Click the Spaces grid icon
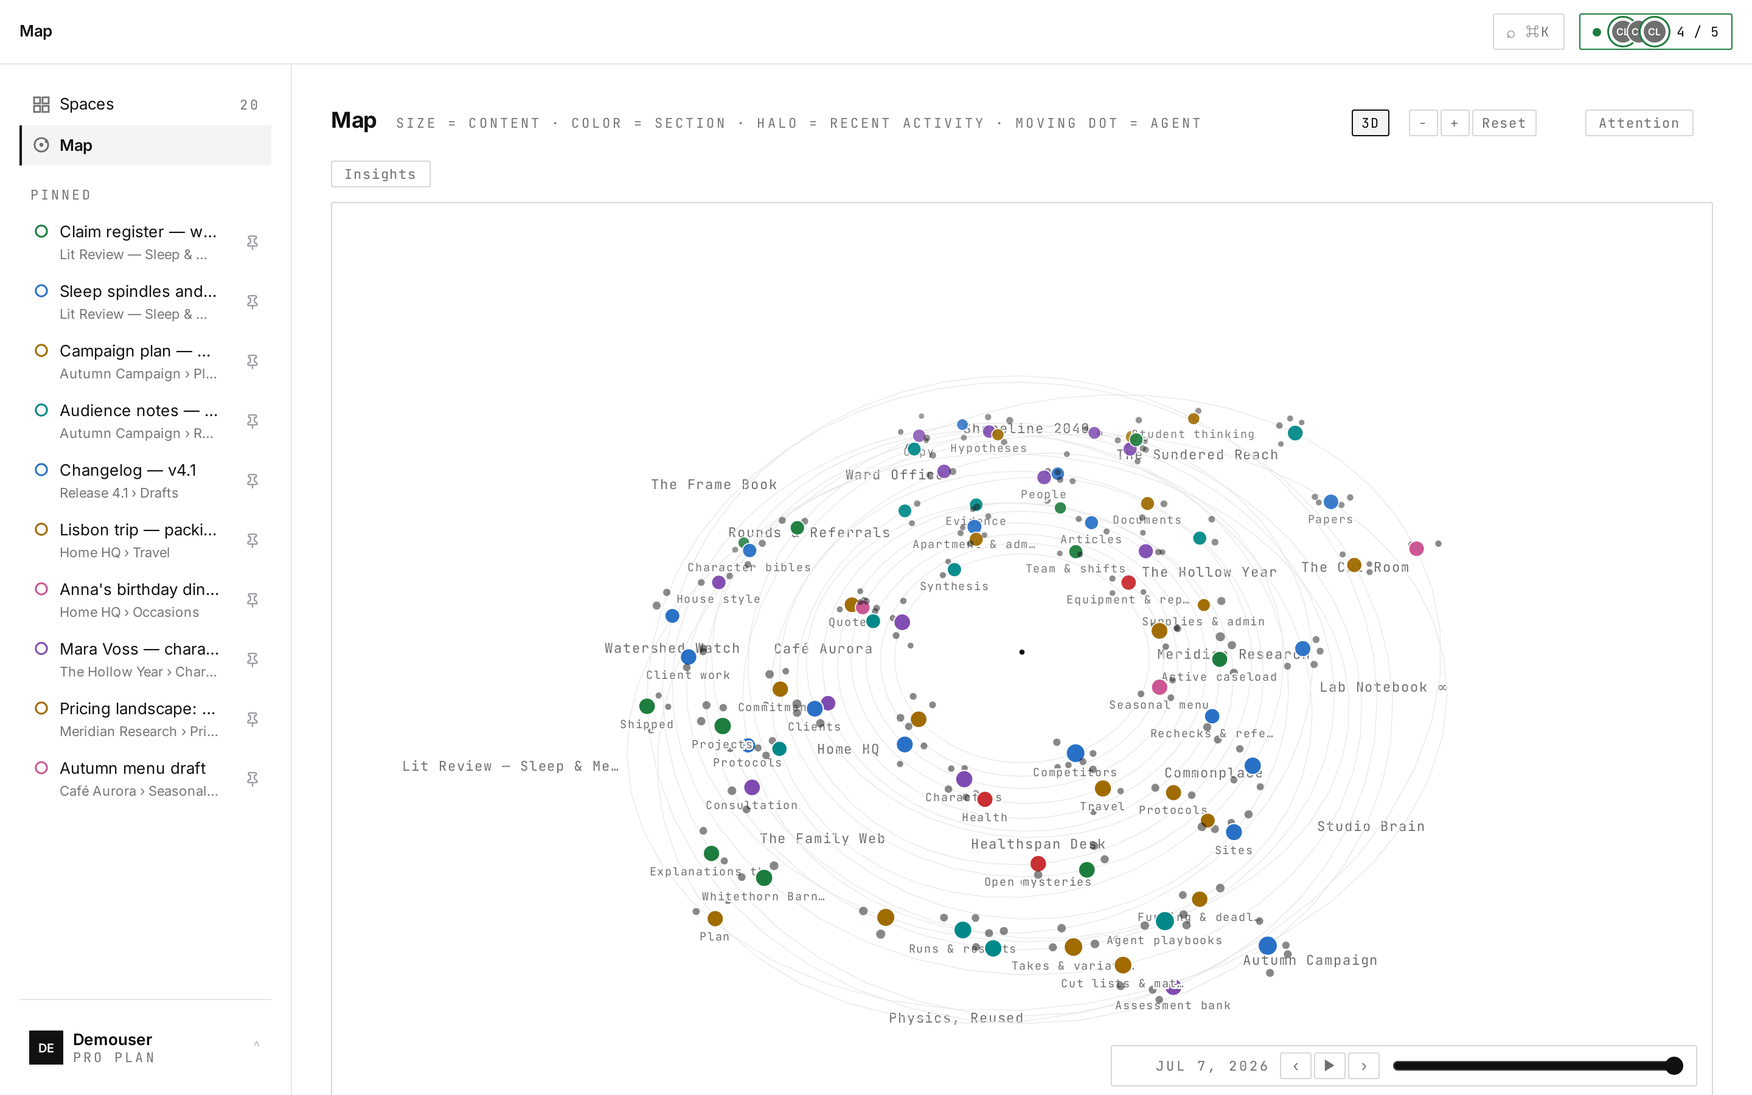The height and width of the screenshot is (1095, 1752). pos(41,104)
